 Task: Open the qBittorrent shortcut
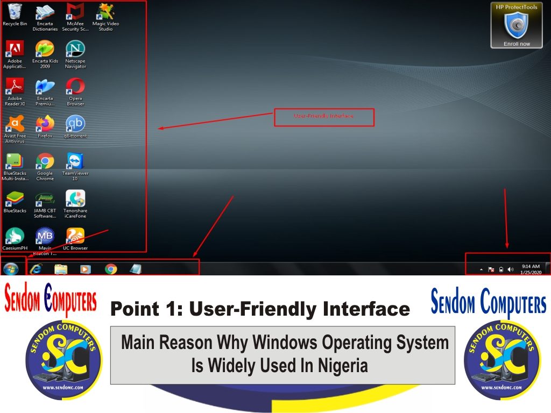pyautogui.click(x=75, y=127)
